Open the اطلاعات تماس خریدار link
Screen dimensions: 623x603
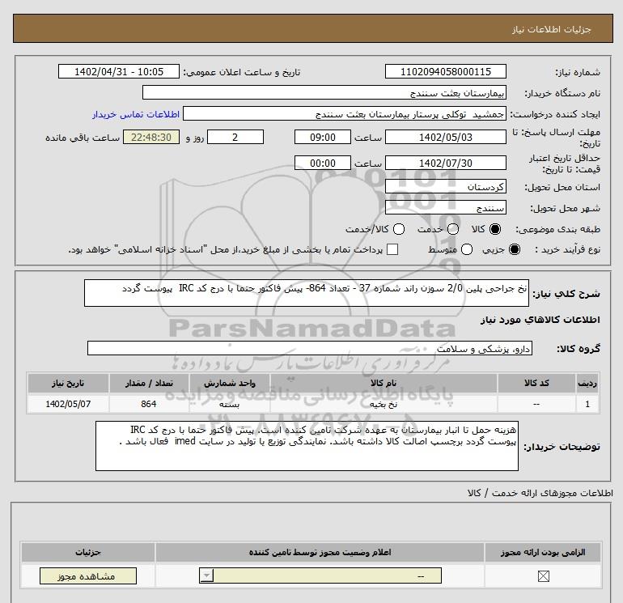pyautogui.click(x=136, y=114)
